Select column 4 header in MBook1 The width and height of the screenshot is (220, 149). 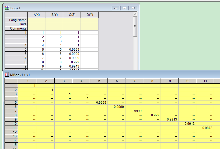81,81
